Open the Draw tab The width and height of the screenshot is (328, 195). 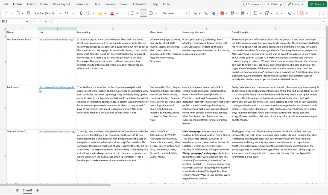coord(167,4)
